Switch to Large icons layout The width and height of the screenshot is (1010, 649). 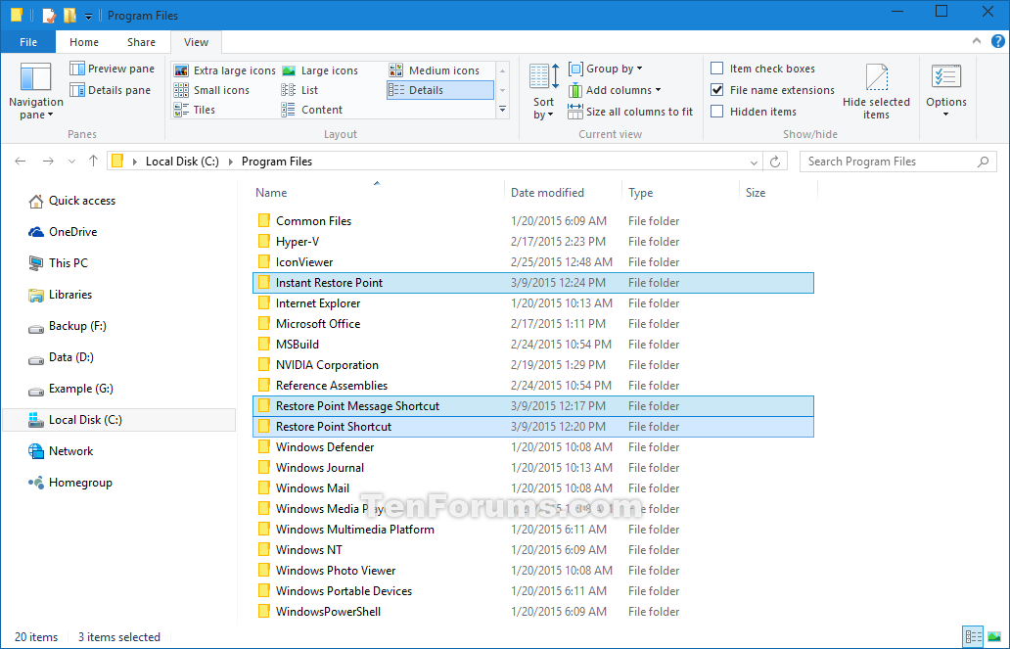click(320, 70)
